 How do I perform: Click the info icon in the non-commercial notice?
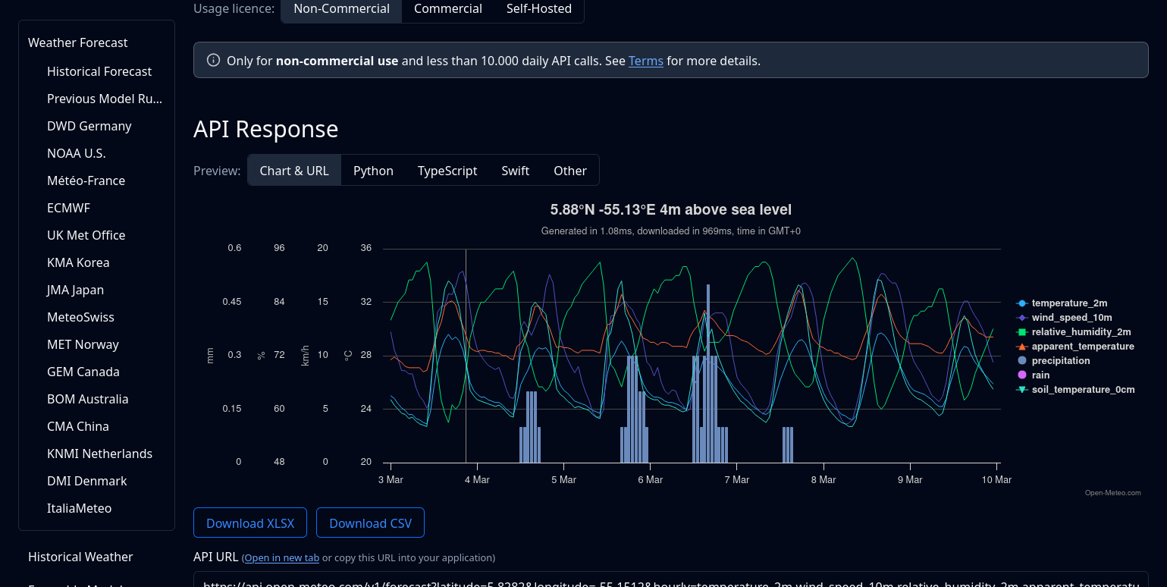coord(214,61)
